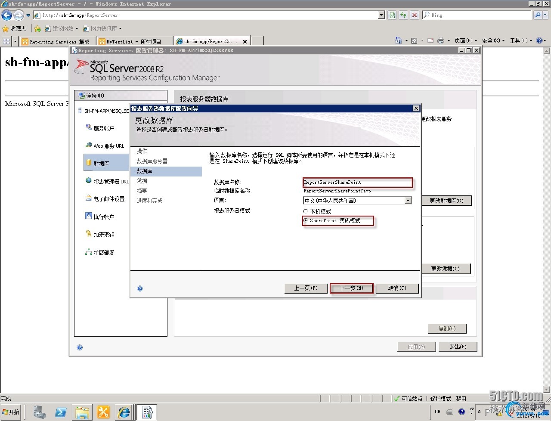Click the help icon in system tray

[461, 412]
